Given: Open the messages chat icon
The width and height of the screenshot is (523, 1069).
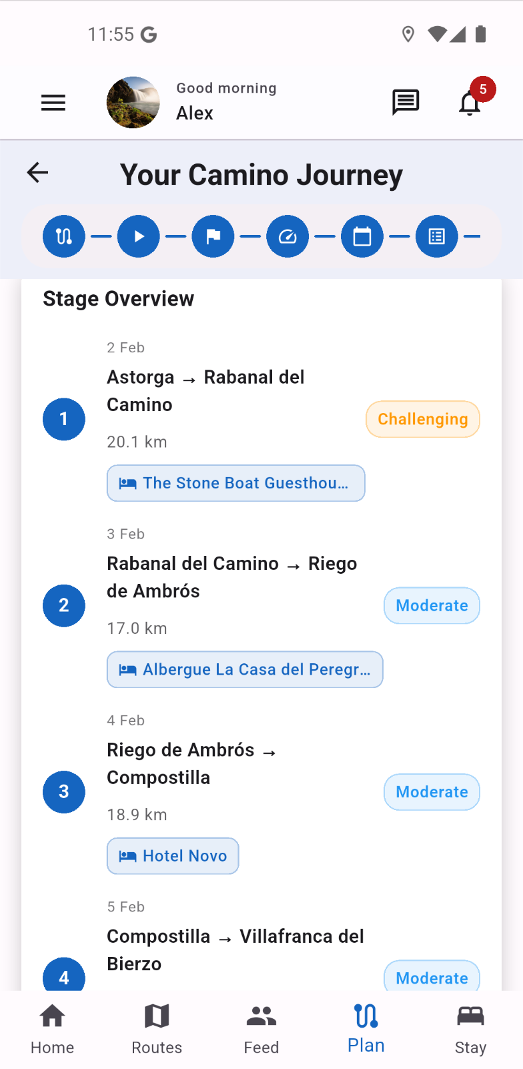Looking at the screenshot, I should tap(405, 103).
